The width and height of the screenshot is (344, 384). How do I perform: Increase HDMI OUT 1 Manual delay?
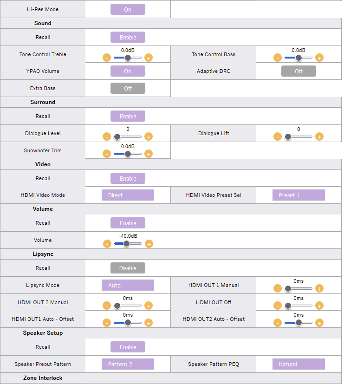tap(319, 289)
